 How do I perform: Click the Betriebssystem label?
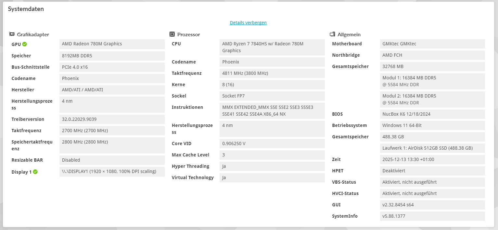(350, 125)
